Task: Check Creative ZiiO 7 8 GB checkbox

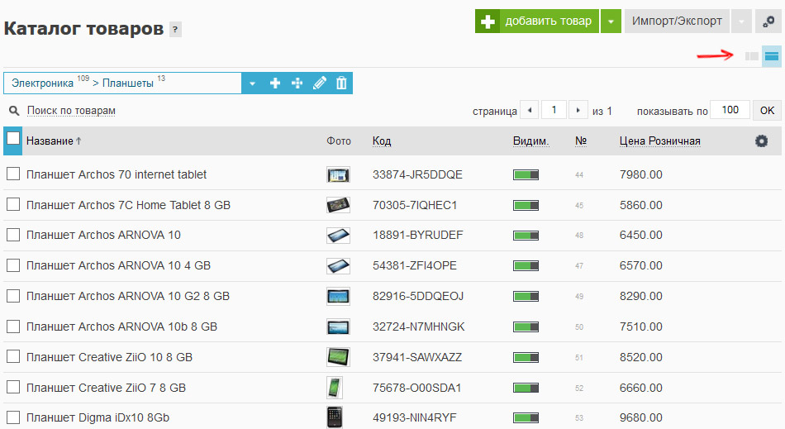Action: coord(13,387)
